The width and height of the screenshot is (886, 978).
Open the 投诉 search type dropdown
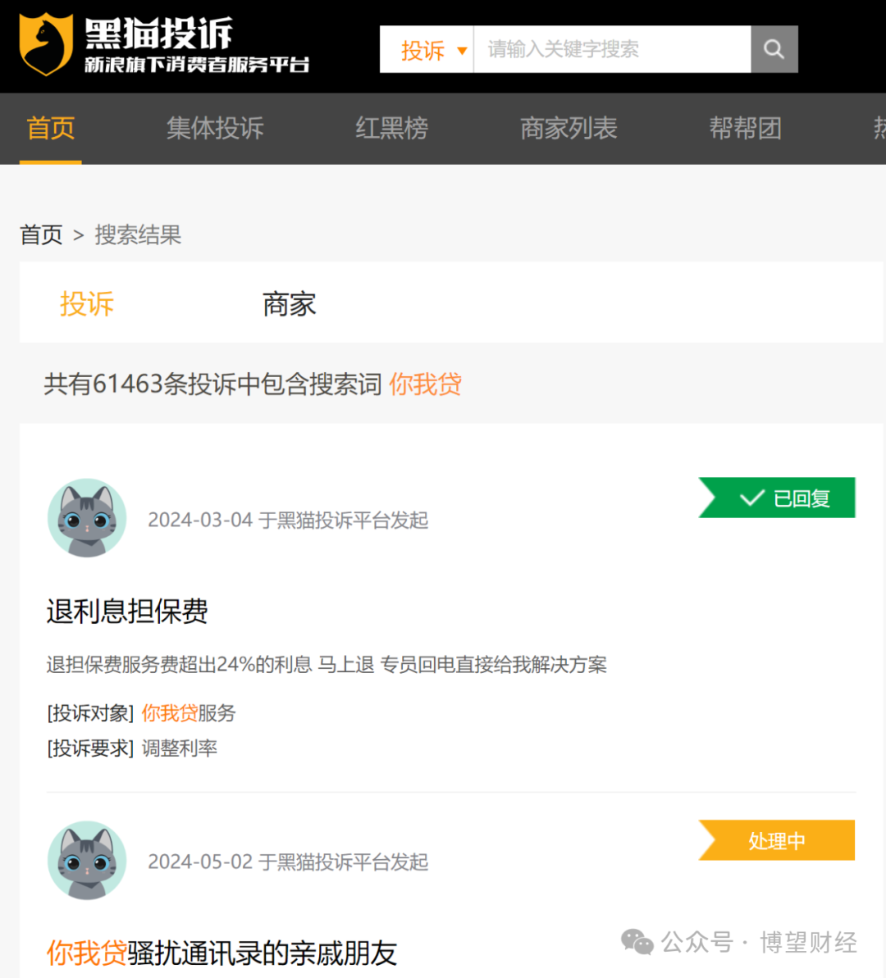[427, 49]
